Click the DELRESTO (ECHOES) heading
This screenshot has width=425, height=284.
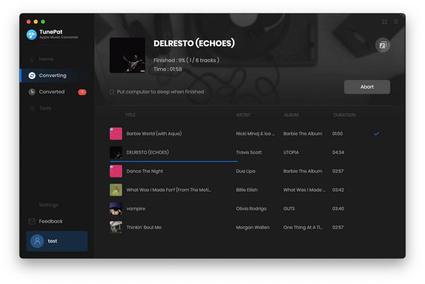(x=194, y=43)
